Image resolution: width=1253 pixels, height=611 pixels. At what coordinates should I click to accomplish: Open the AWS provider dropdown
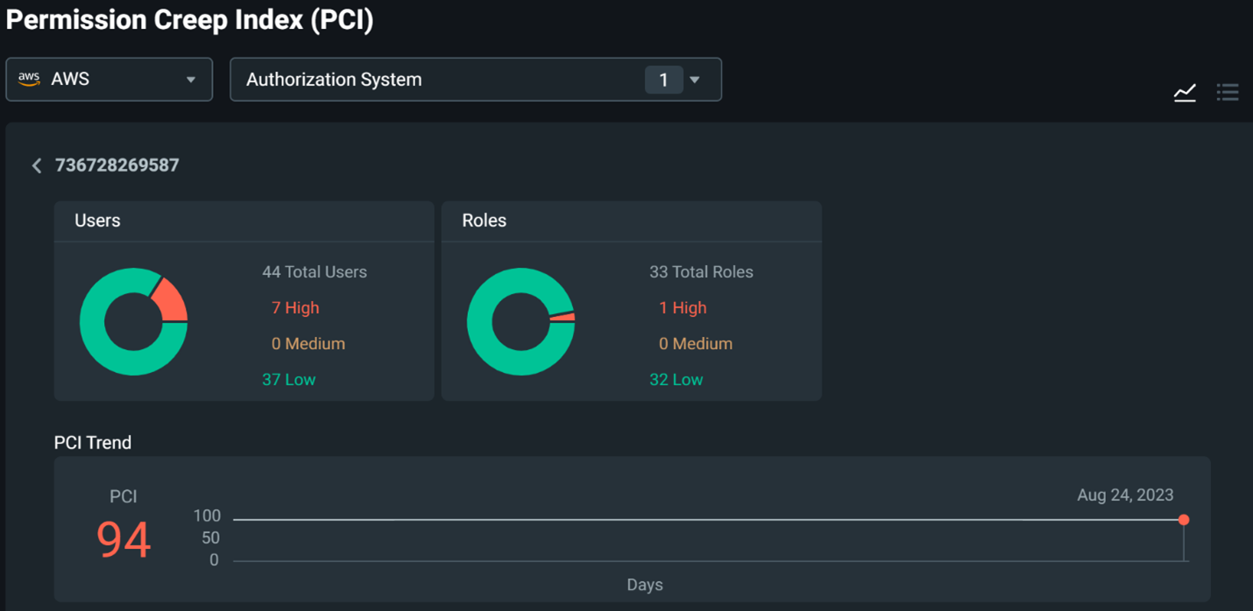point(191,79)
